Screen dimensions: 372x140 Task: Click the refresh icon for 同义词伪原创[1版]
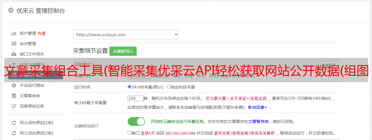tap(14, 123)
